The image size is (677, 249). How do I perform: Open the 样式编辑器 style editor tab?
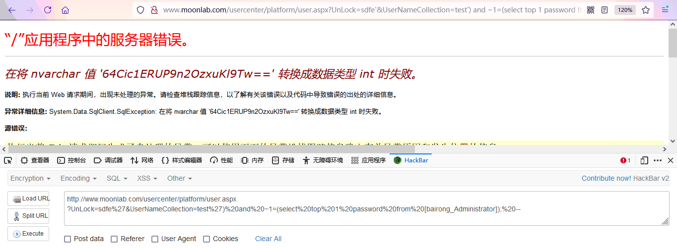coord(182,160)
